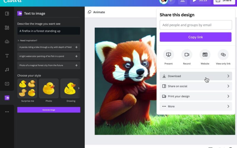237x148 pixels.
Task: Open the Uploads cloud icon in sidebar
Action: pos(7,42)
